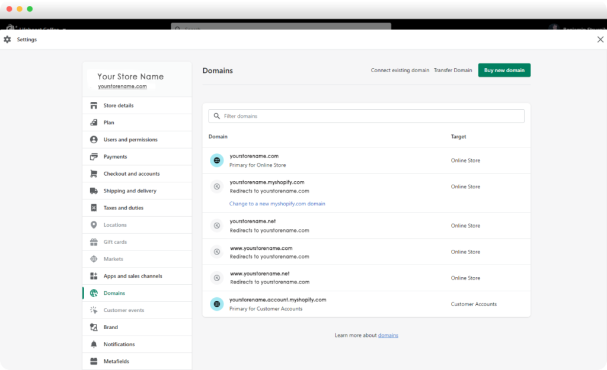The height and width of the screenshot is (370, 607).
Task: Click the Brand icon in sidebar
Action: coord(94,327)
